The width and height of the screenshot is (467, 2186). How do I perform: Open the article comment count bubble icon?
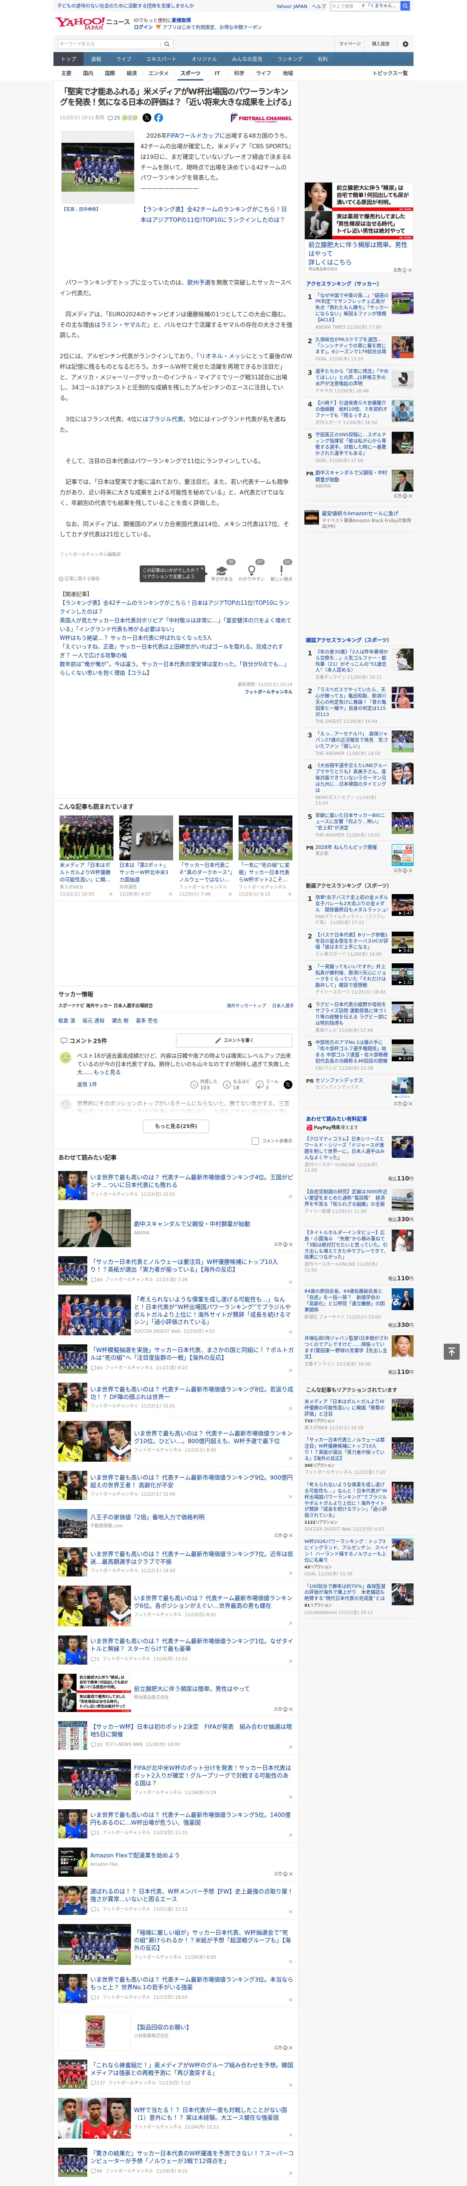(110, 118)
